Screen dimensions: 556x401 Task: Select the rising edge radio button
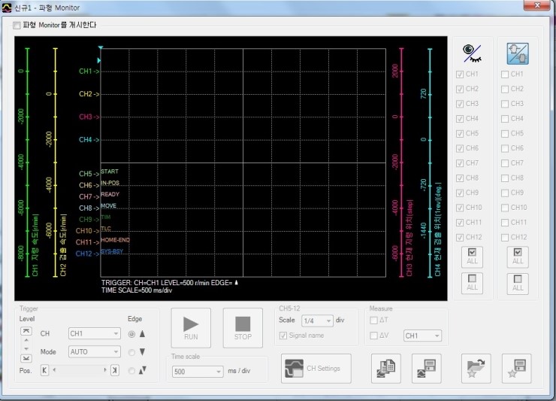133,333
